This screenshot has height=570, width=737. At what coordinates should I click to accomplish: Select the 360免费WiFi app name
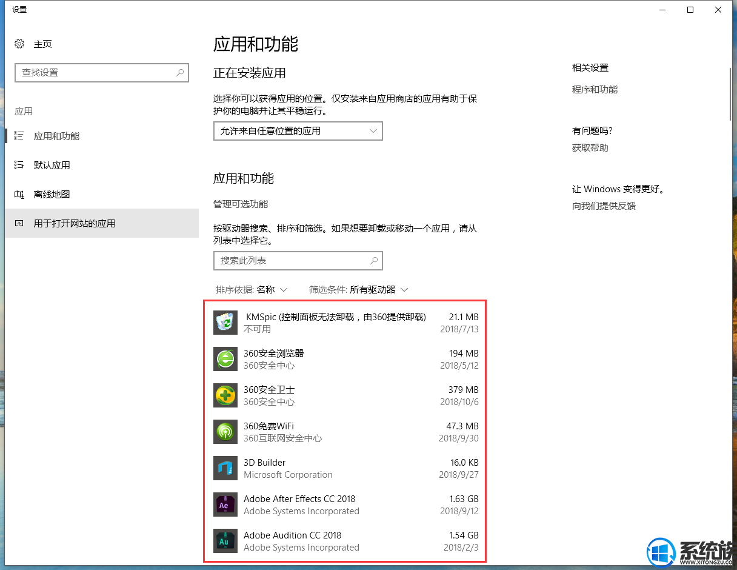268,426
